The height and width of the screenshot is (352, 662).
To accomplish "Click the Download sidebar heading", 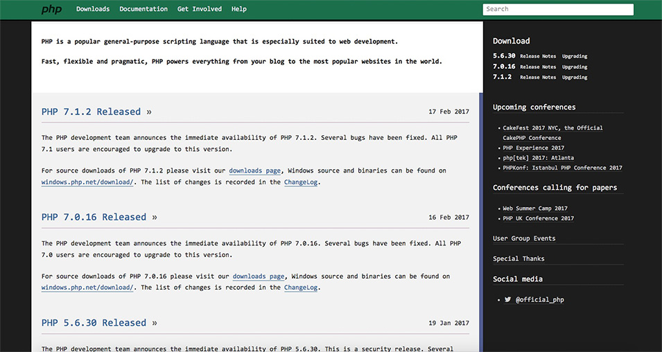I will [512, 41].
